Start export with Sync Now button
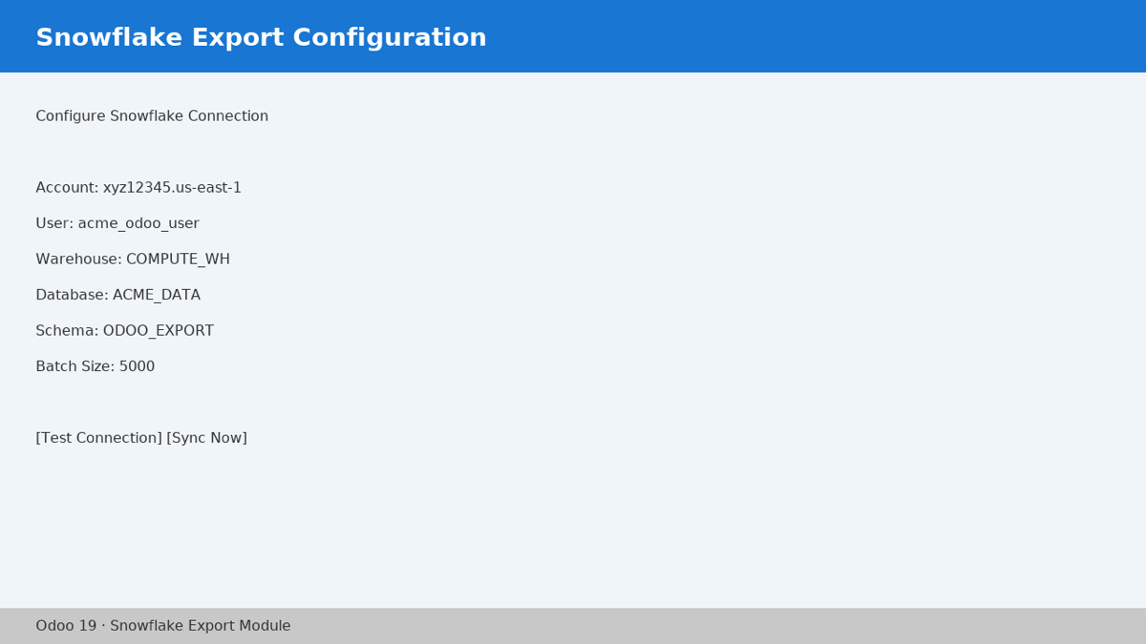 click(x=207, y=438)
